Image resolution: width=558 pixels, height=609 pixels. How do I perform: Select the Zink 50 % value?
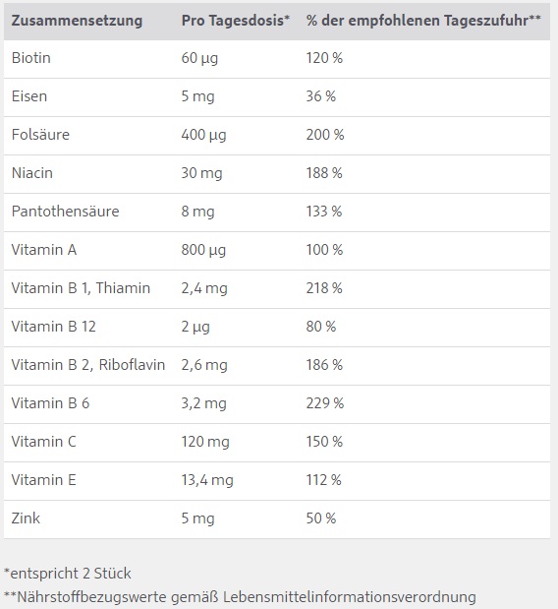[320, 518]
